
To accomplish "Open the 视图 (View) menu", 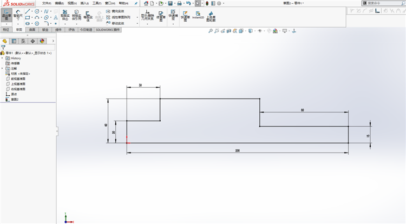I will [72, 3].
